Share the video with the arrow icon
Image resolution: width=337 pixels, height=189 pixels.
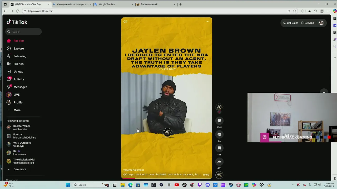coord(219,162)
